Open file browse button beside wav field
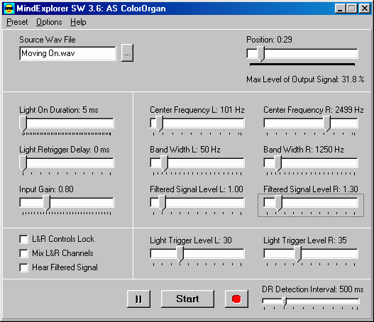The height and width of the screenshot is (322, 374). click(x=127, y=53)
